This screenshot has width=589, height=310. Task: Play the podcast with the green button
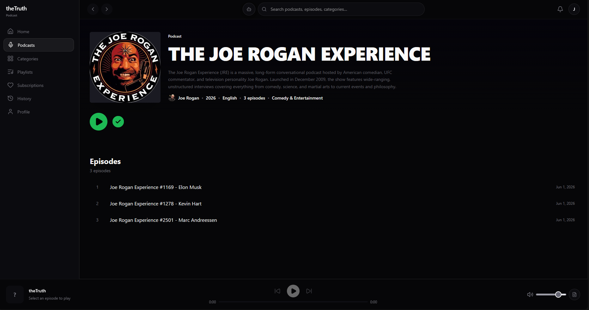(99, 122)
